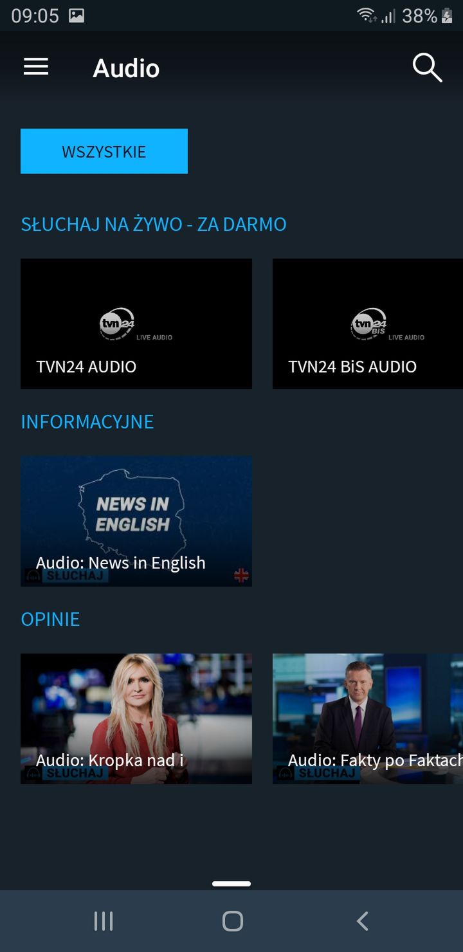Screen dimensions: 463x952
Task: Tap the Audio page title
Action: click(x=126, y=68)
